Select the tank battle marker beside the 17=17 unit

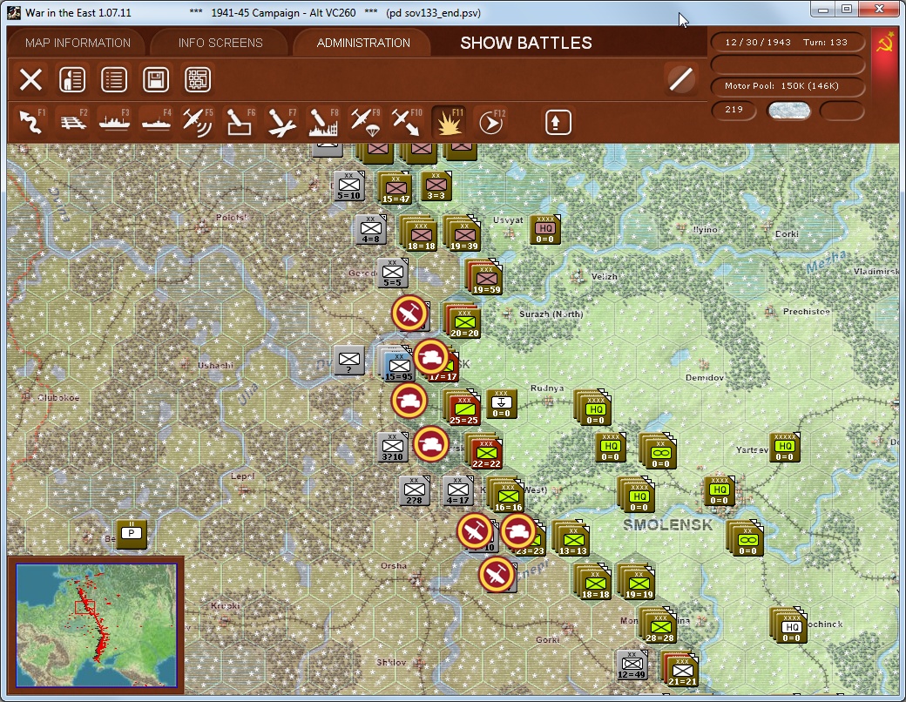coord(431,357)
